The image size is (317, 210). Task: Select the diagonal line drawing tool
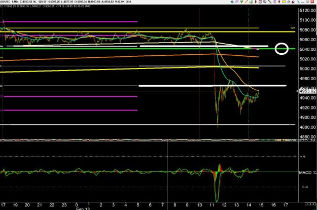pyautogui.click(x=270, y=2)
